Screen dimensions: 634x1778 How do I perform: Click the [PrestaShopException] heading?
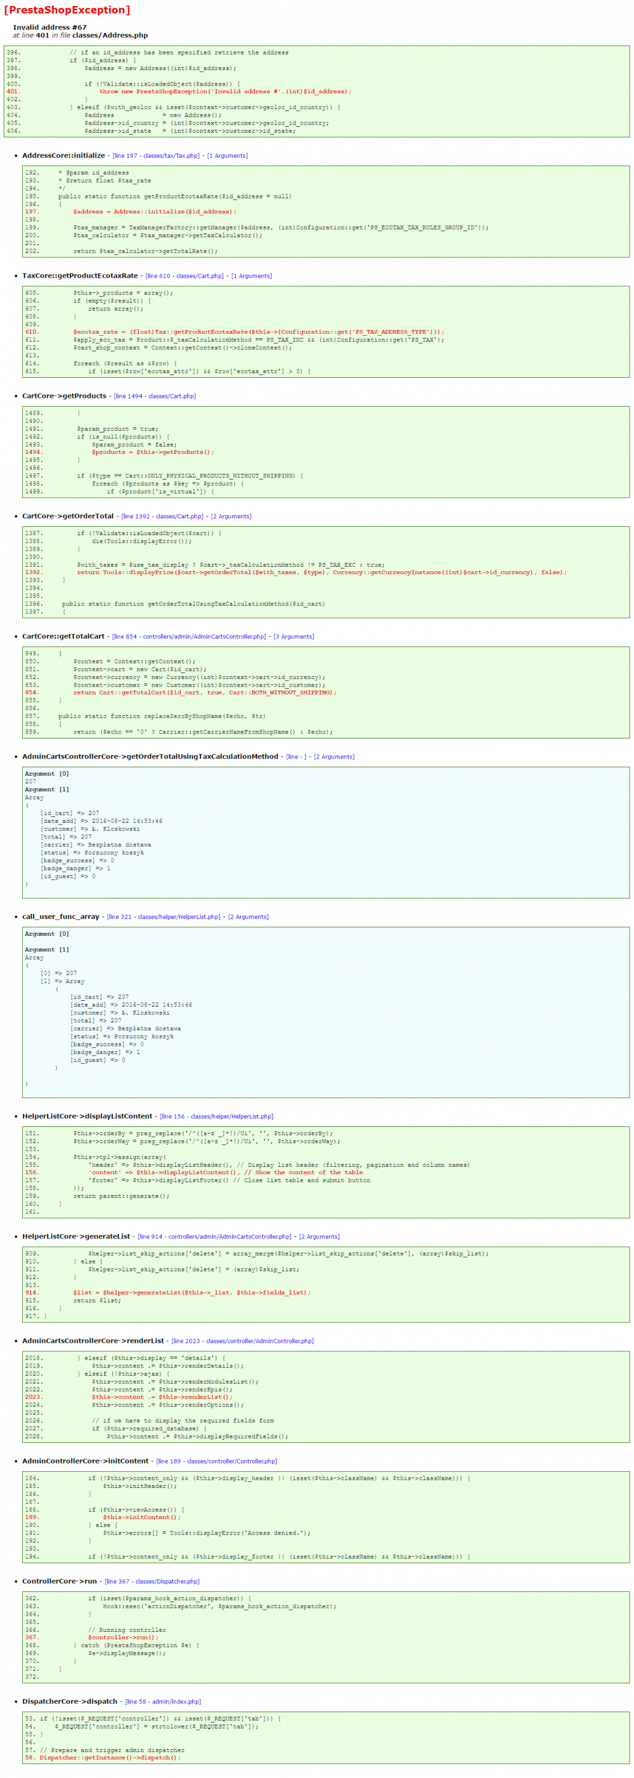(67, 11)
